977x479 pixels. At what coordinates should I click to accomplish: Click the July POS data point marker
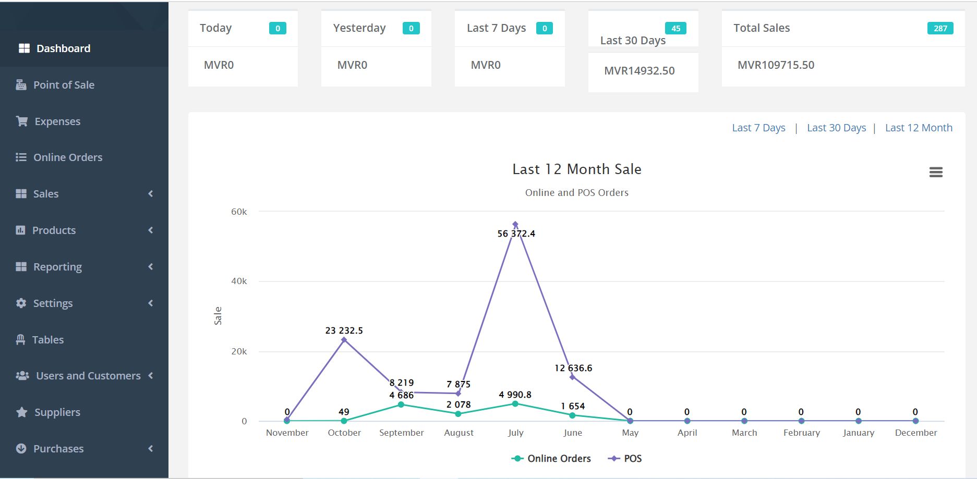[x=515, y=225]
